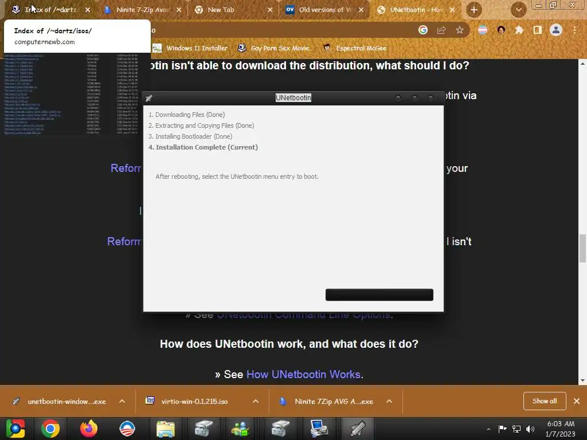Open the Espectral McGee bookmark

[354, 48]
